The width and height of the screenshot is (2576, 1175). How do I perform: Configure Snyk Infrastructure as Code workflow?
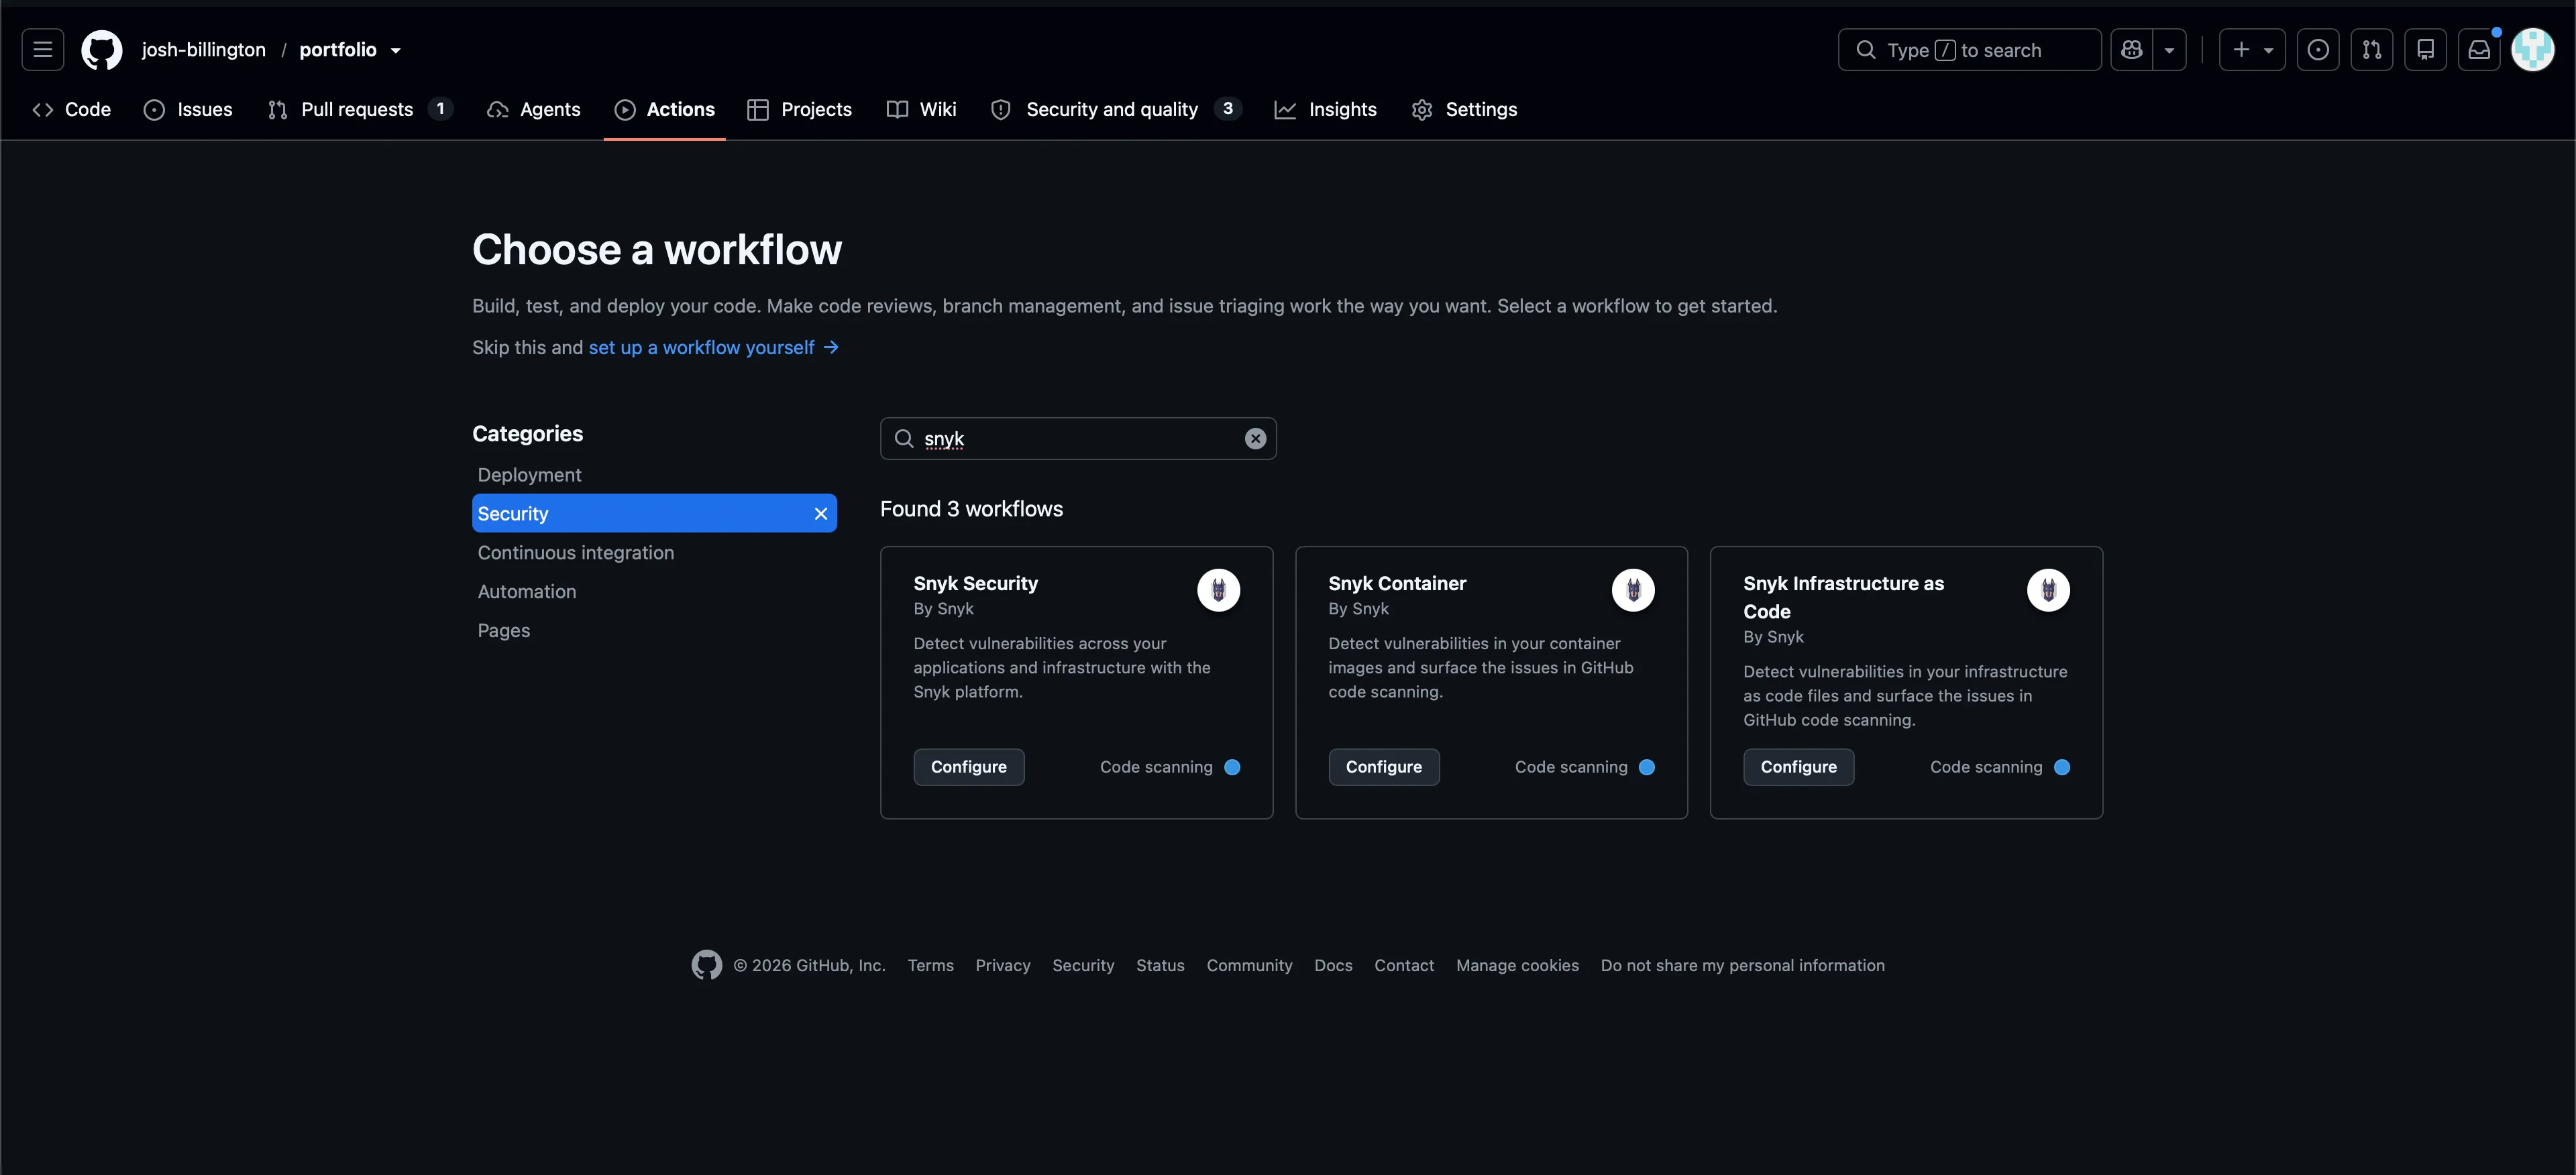pos(1798,766)
